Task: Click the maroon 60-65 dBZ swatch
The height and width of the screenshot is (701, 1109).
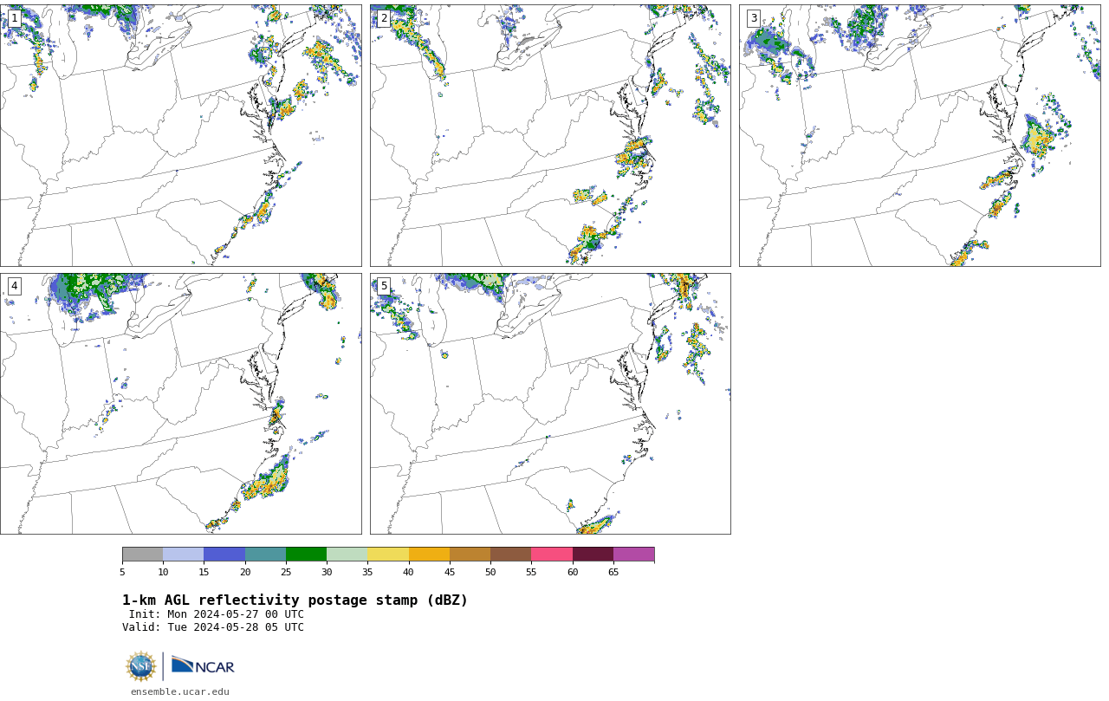Action: tap(593, 555)
